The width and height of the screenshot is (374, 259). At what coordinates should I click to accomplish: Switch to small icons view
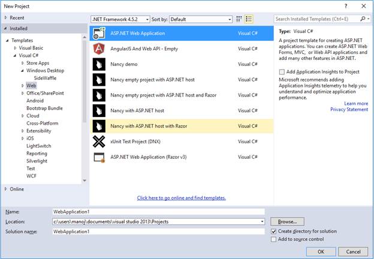(239, 19)
